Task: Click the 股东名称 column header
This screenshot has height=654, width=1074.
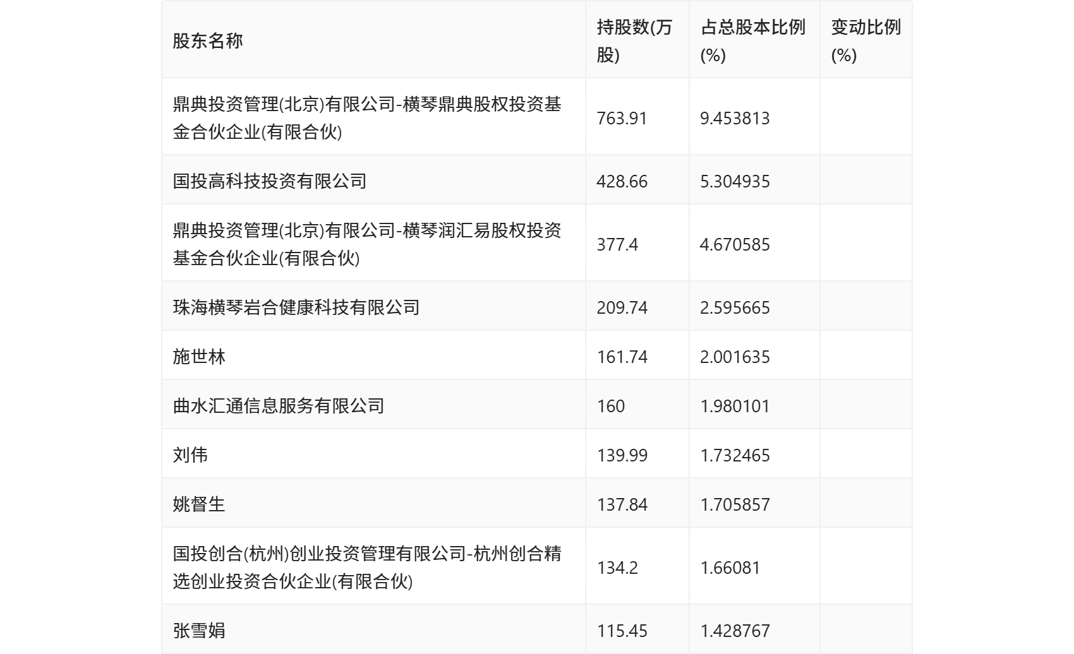Action: (373, 40)
